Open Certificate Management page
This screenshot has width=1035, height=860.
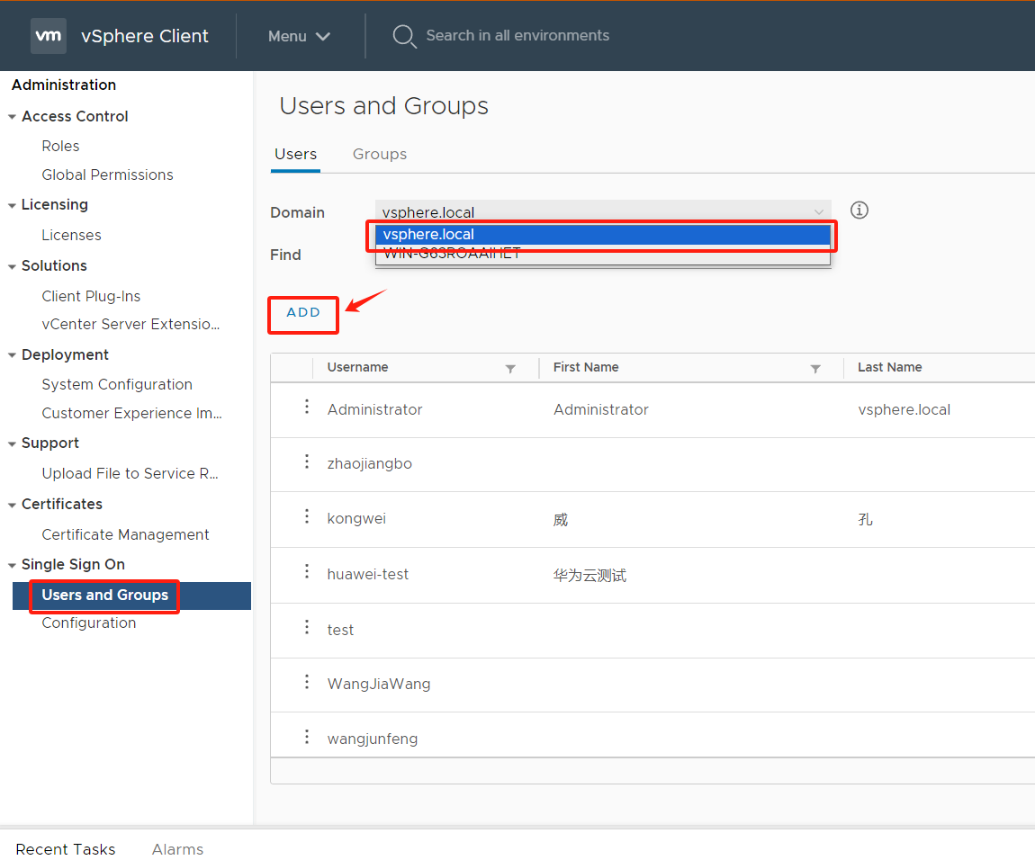[x=125, y=534]
